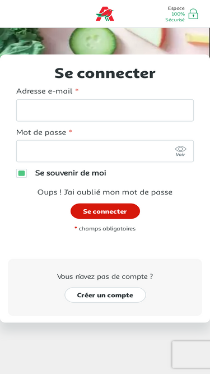Click the reCAPTCHA badge in bottom corner
This screenshot has height=374, width=210.
191,354
